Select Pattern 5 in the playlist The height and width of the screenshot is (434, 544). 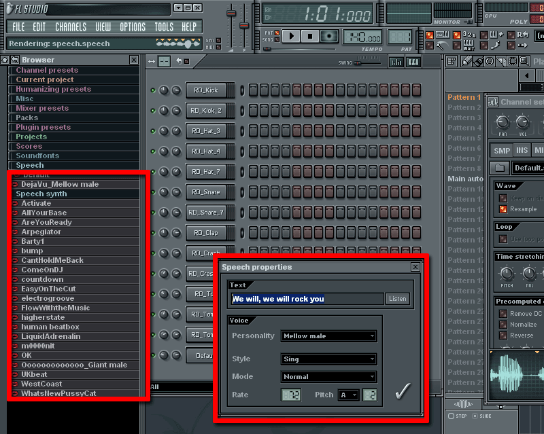click(464, 138)
